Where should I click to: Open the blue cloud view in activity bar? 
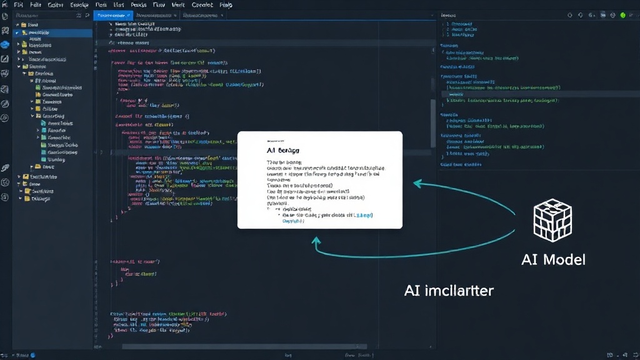pos(5,44)
